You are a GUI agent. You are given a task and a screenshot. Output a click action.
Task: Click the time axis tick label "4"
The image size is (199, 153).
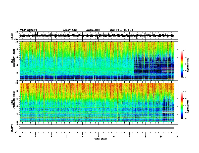(83, 136)
